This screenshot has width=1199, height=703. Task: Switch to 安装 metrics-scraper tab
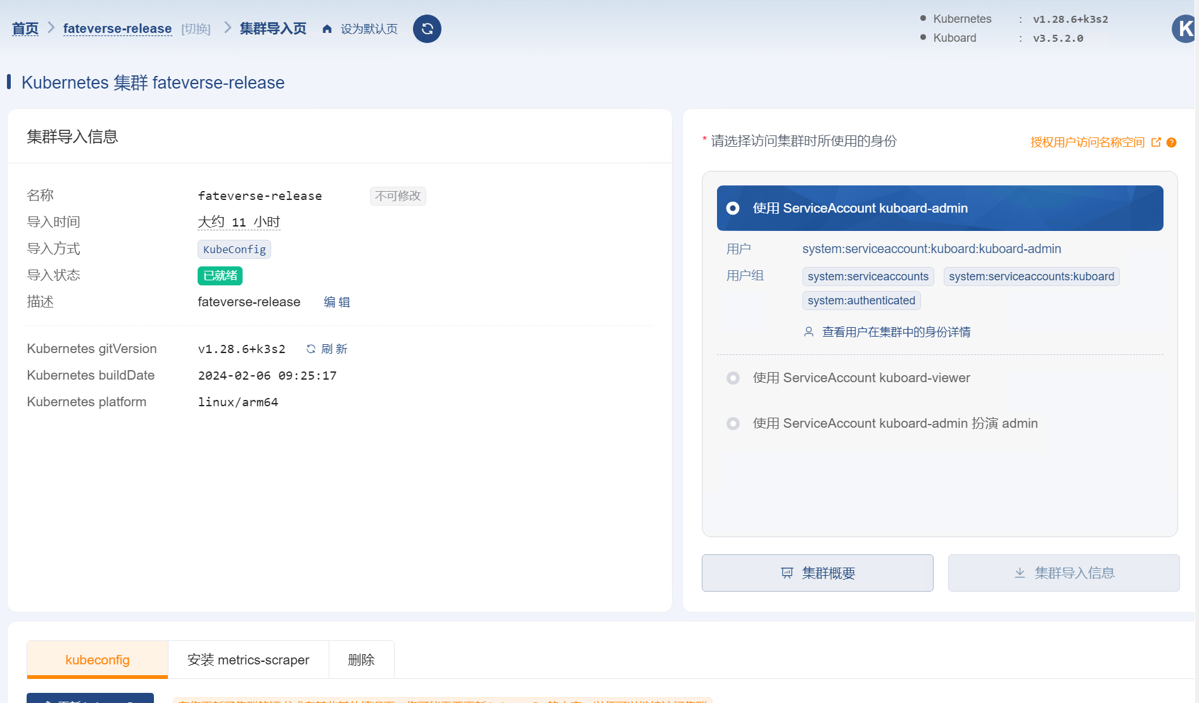coord(248,660)
